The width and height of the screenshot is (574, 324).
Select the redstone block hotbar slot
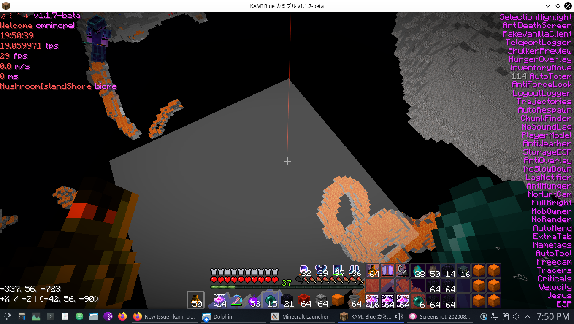pyautogui.click(x=304, y=300)
